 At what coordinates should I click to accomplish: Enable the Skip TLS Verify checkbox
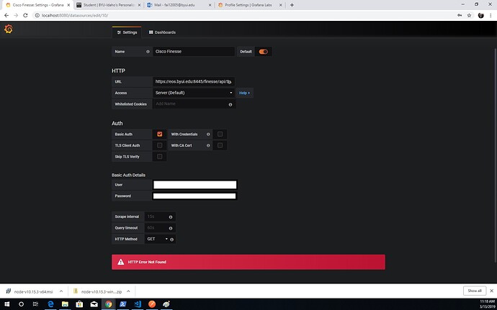pos(159,156)
